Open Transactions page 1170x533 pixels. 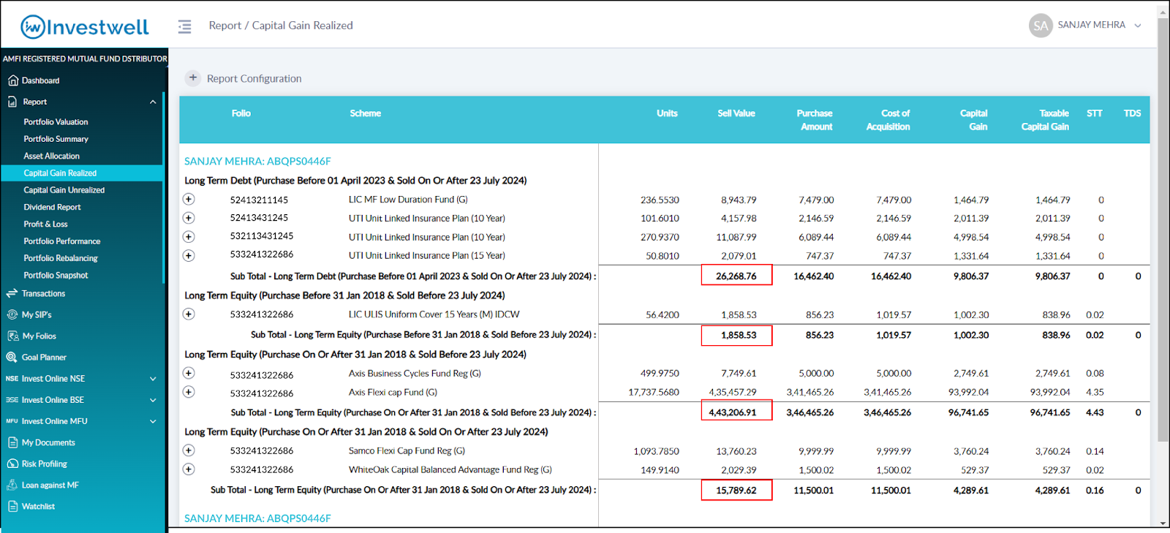pyautogui.click(x=43, y=293)
